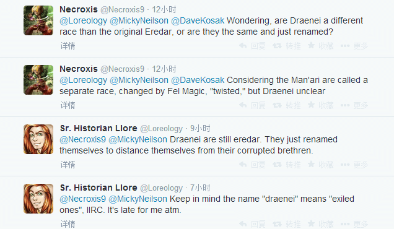Reply to Loreology's 'Draenei are still eredar' tweet
394x229 pixels.
coord(252,165)
